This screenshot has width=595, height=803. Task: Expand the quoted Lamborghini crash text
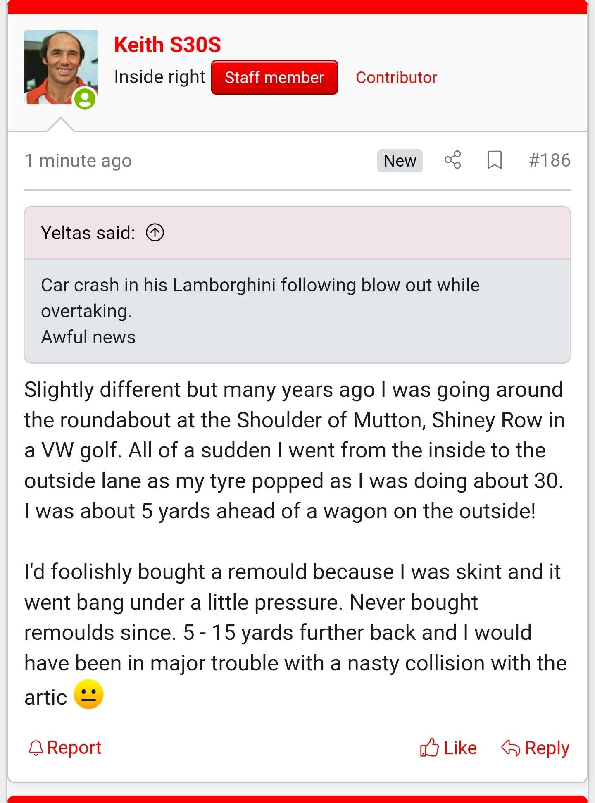297,311
